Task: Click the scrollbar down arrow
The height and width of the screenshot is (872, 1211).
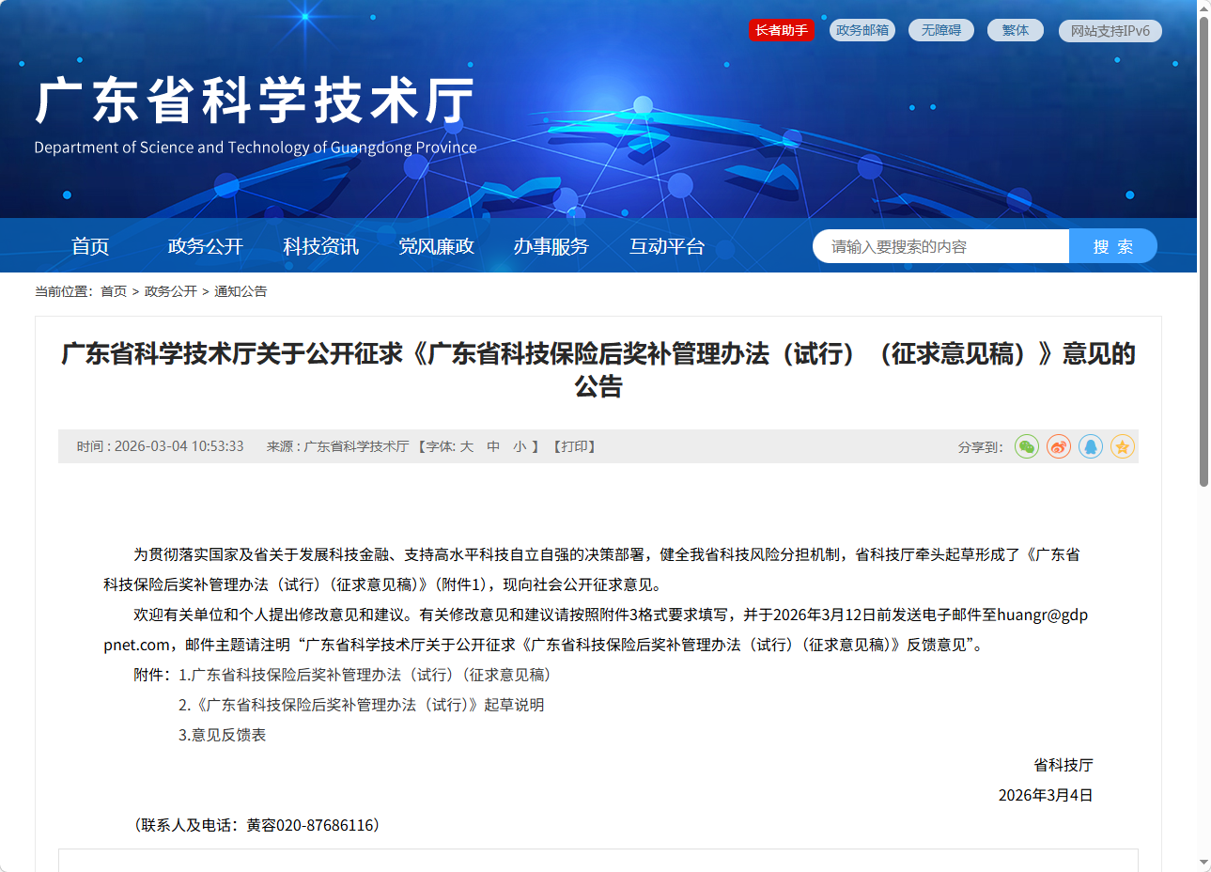Action: pyautogui.click(x=1203, y=863)
